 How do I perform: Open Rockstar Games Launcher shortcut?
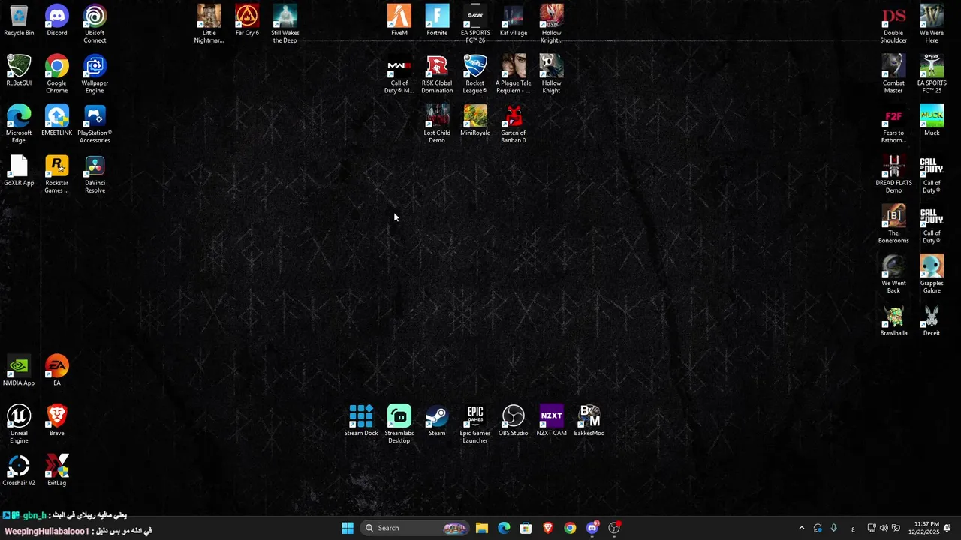(x=57, y=175)
